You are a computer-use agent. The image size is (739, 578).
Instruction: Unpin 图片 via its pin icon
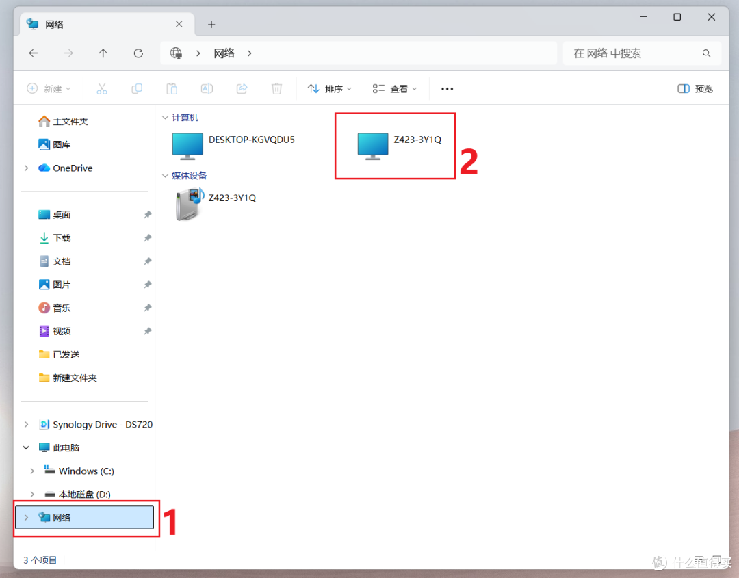[148, 285]
